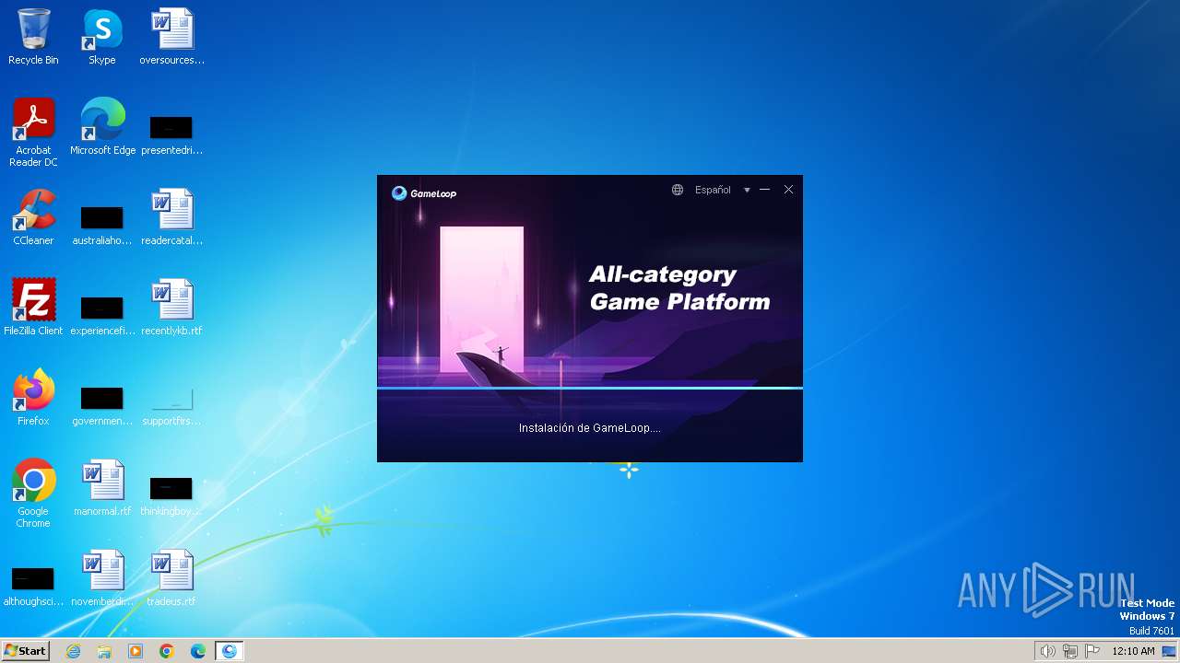Launch Internet Explorer from the taskbar

point(73,651)
